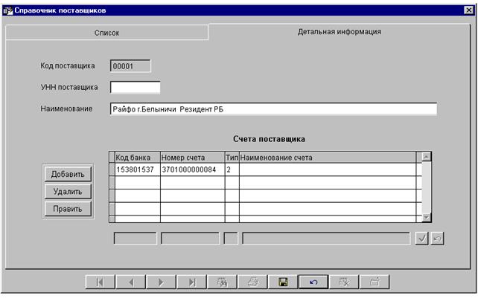The height and width of the screenshot is (301, 478).
Task: Open the find record binoculars button
Action: [x=222, y=282]
